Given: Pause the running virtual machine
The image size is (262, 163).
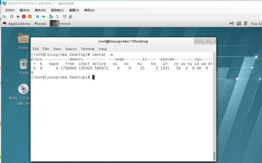Looking at the screenshot, I should [37, 16].
